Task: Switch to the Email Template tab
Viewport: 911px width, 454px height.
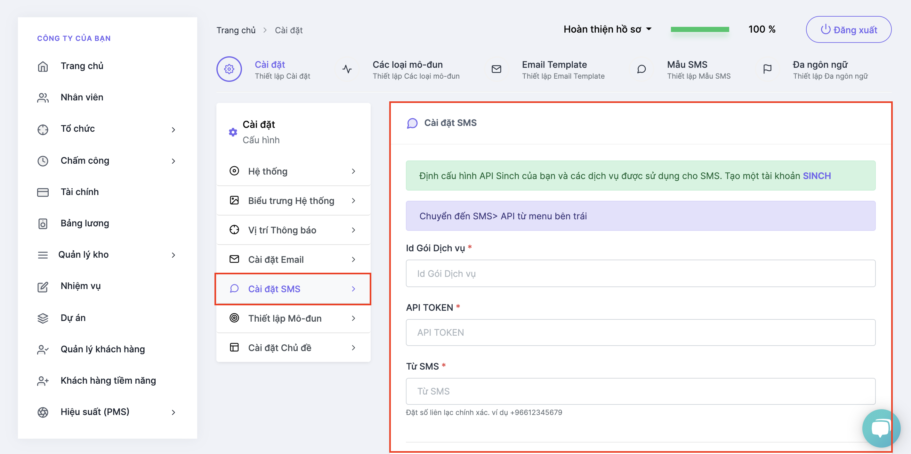Action: [x=563, y=70]
